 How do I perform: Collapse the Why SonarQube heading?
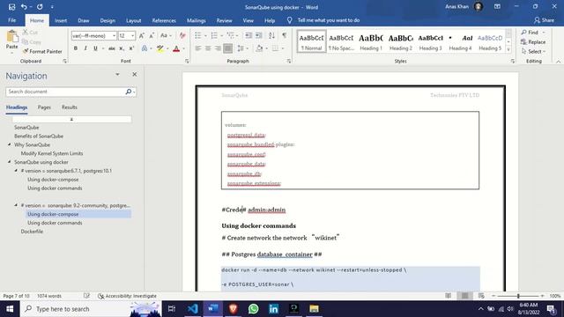tap(10, 144)
